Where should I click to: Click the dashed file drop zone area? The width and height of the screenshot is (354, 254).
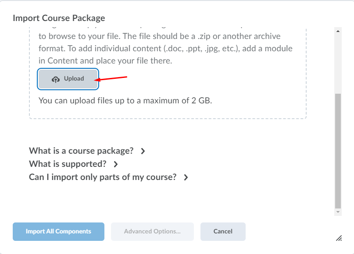(219, 88)
